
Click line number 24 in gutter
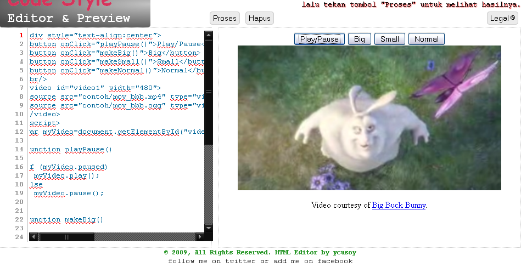19,237
